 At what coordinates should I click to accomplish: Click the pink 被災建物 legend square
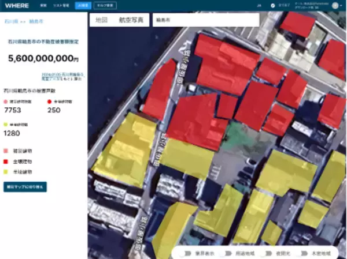click(x=6, y=151)
